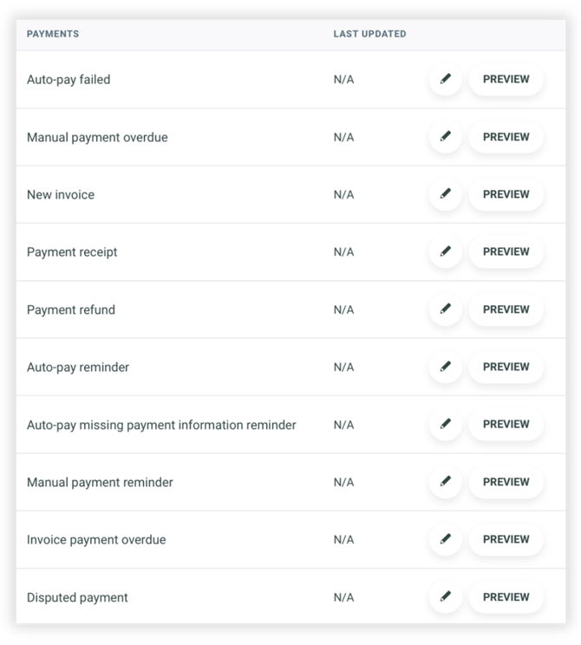Screen dimensions: 581x645
Task: Preview the Payment refund email
Action: coord(506,309)
